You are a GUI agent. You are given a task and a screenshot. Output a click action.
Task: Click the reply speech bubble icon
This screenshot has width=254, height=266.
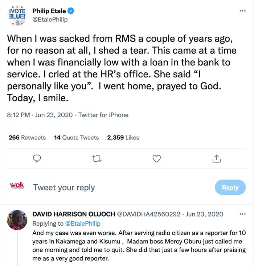click(37, 158)
